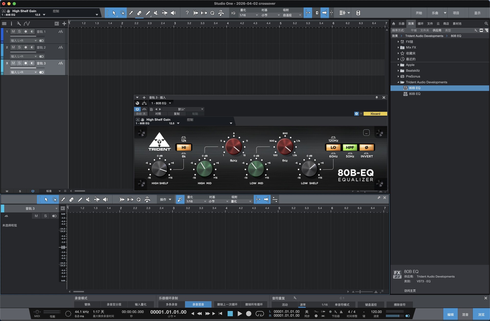Toggle the HI frequency switch in 80B EQ
Viewport: 490px width, 321px height.
(x=184, y=148)
